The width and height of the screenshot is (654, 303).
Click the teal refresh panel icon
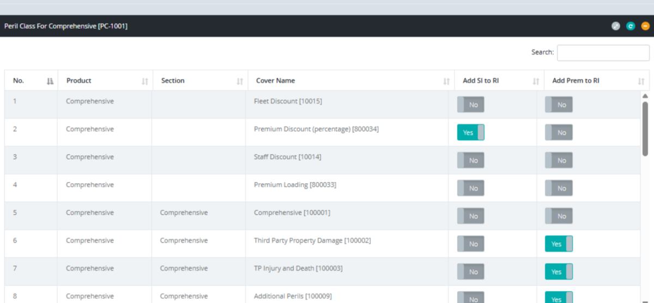[631, 26]
